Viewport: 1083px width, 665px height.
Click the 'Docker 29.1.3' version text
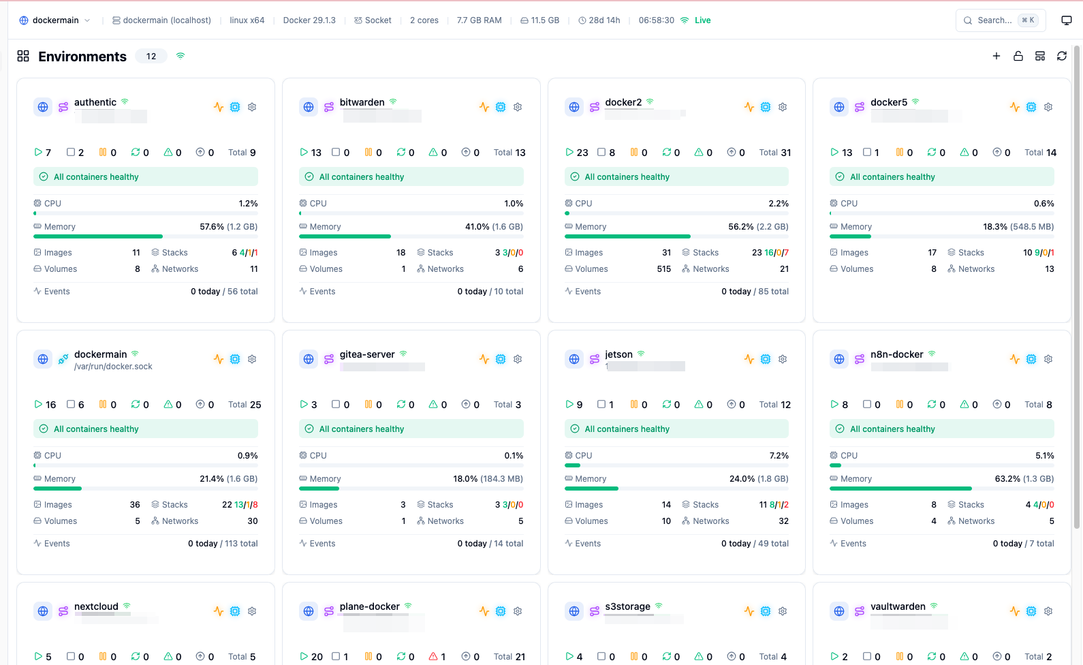309,20
